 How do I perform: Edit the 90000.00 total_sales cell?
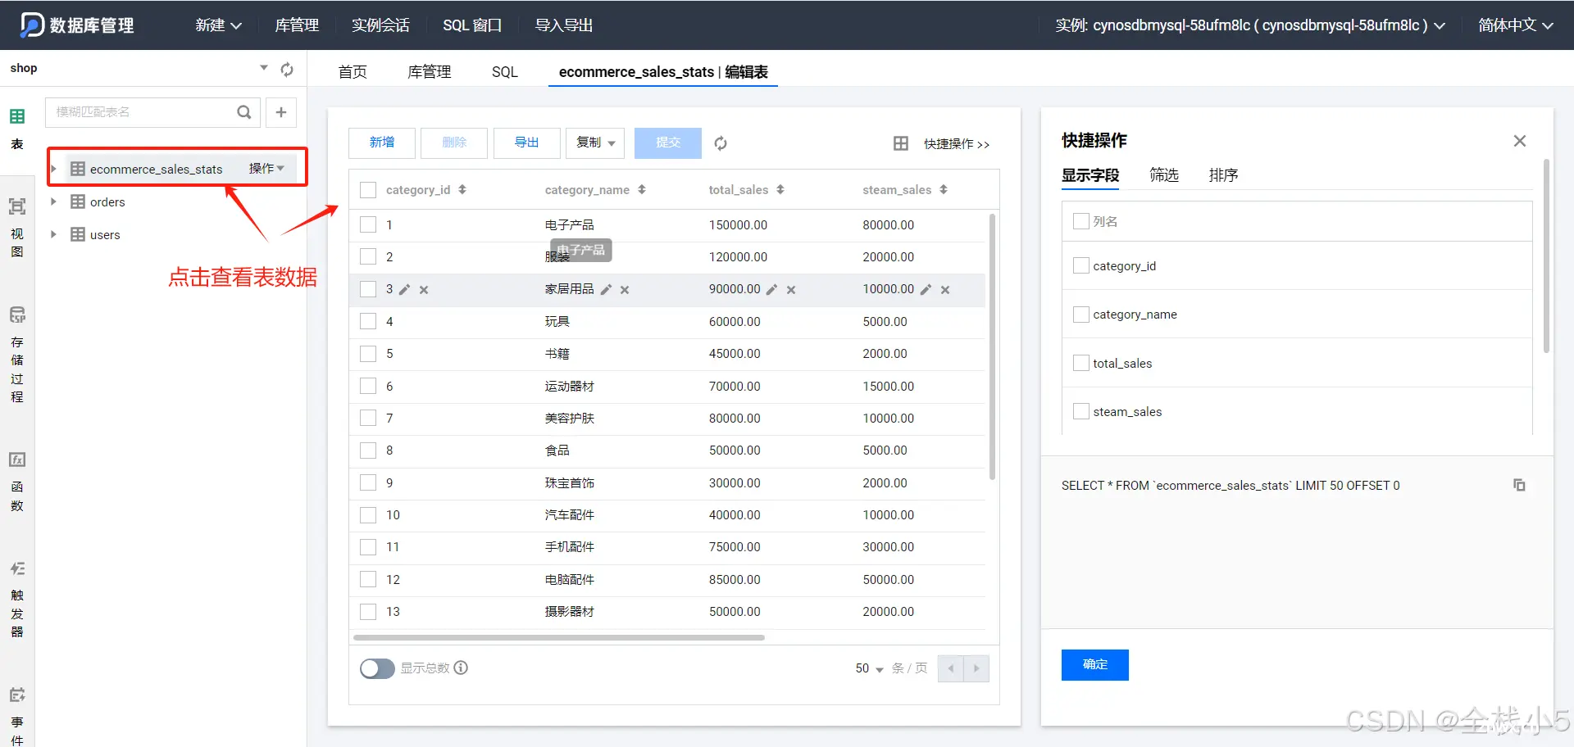pos(772,289)
